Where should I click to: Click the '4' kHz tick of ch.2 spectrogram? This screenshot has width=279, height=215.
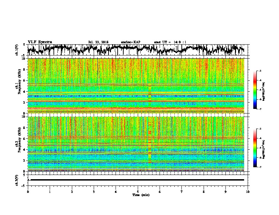pos(24,150)
